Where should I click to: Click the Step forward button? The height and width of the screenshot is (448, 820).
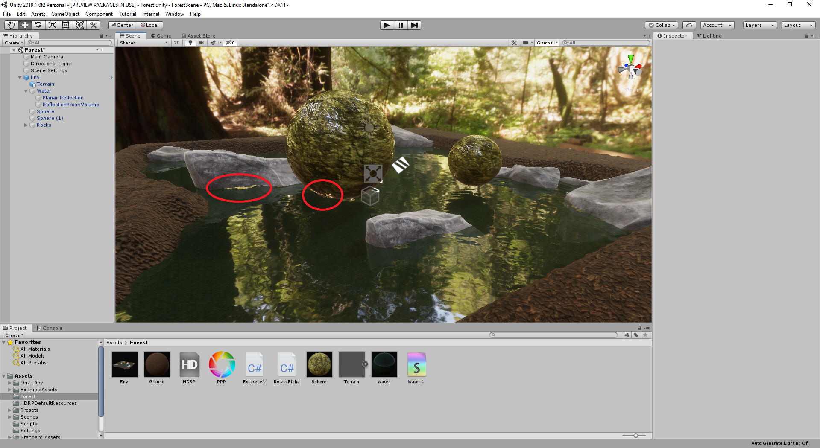[414, 25]
